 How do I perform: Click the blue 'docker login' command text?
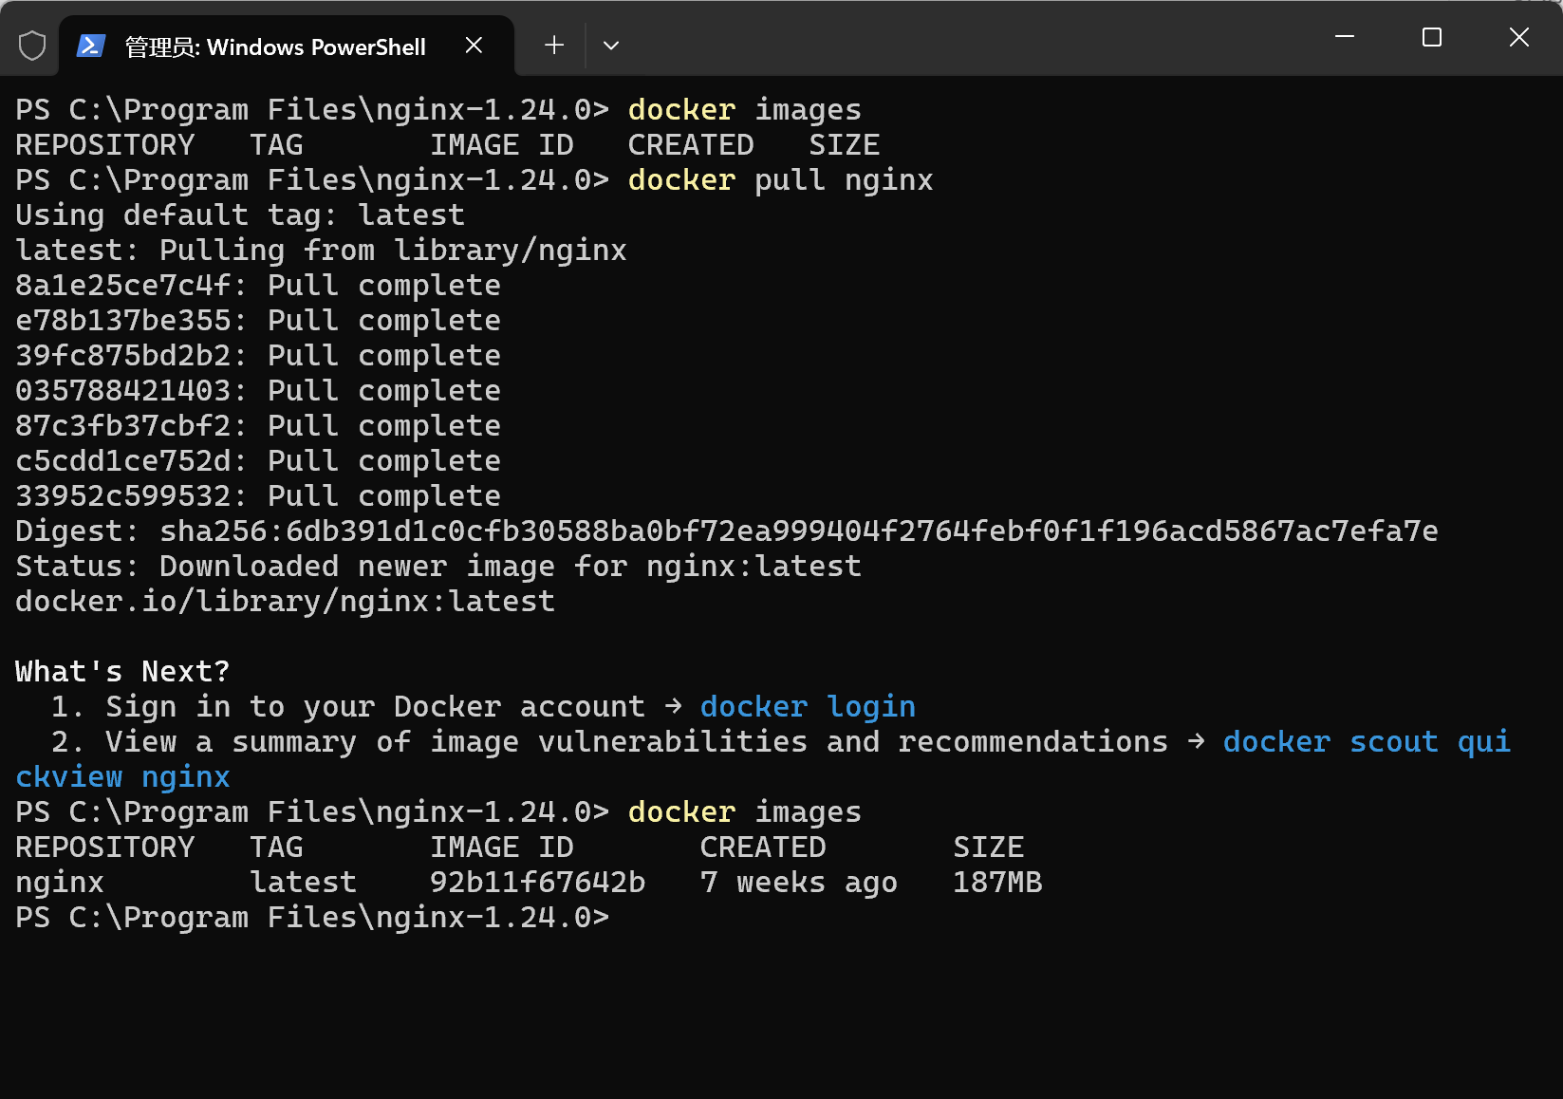pyautogui.click(x=808, y=707)
